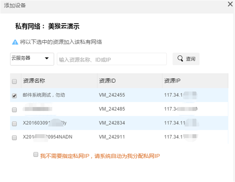Click the 私有网络：美猴云演示 heading
235x182 pixels.
(47, 26)
